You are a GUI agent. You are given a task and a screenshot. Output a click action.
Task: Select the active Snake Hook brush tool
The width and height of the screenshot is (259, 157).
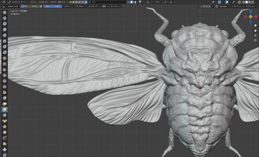pyautogui.click(x=5, y=110)
